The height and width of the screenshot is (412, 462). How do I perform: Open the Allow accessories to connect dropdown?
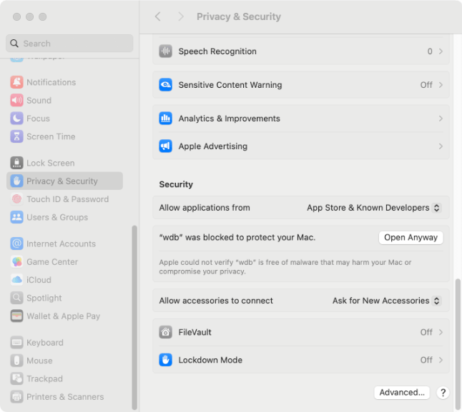point(386,301)
